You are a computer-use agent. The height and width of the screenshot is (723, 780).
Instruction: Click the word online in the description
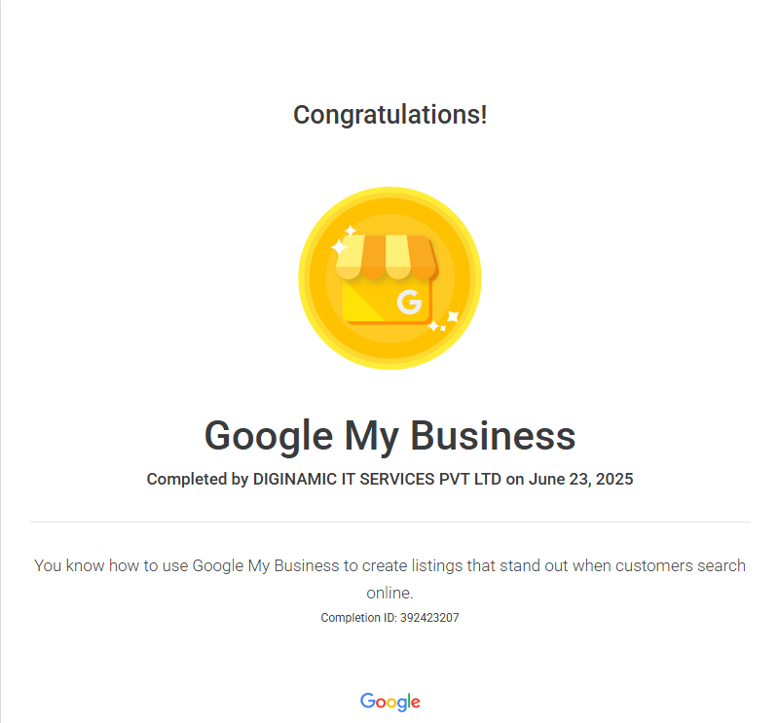[x=390, y=593]
